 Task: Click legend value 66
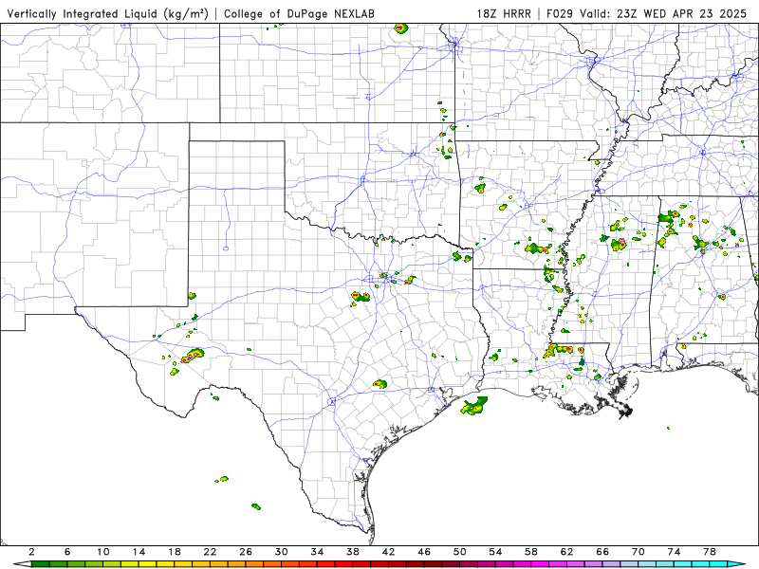click(x=602, y=552)
